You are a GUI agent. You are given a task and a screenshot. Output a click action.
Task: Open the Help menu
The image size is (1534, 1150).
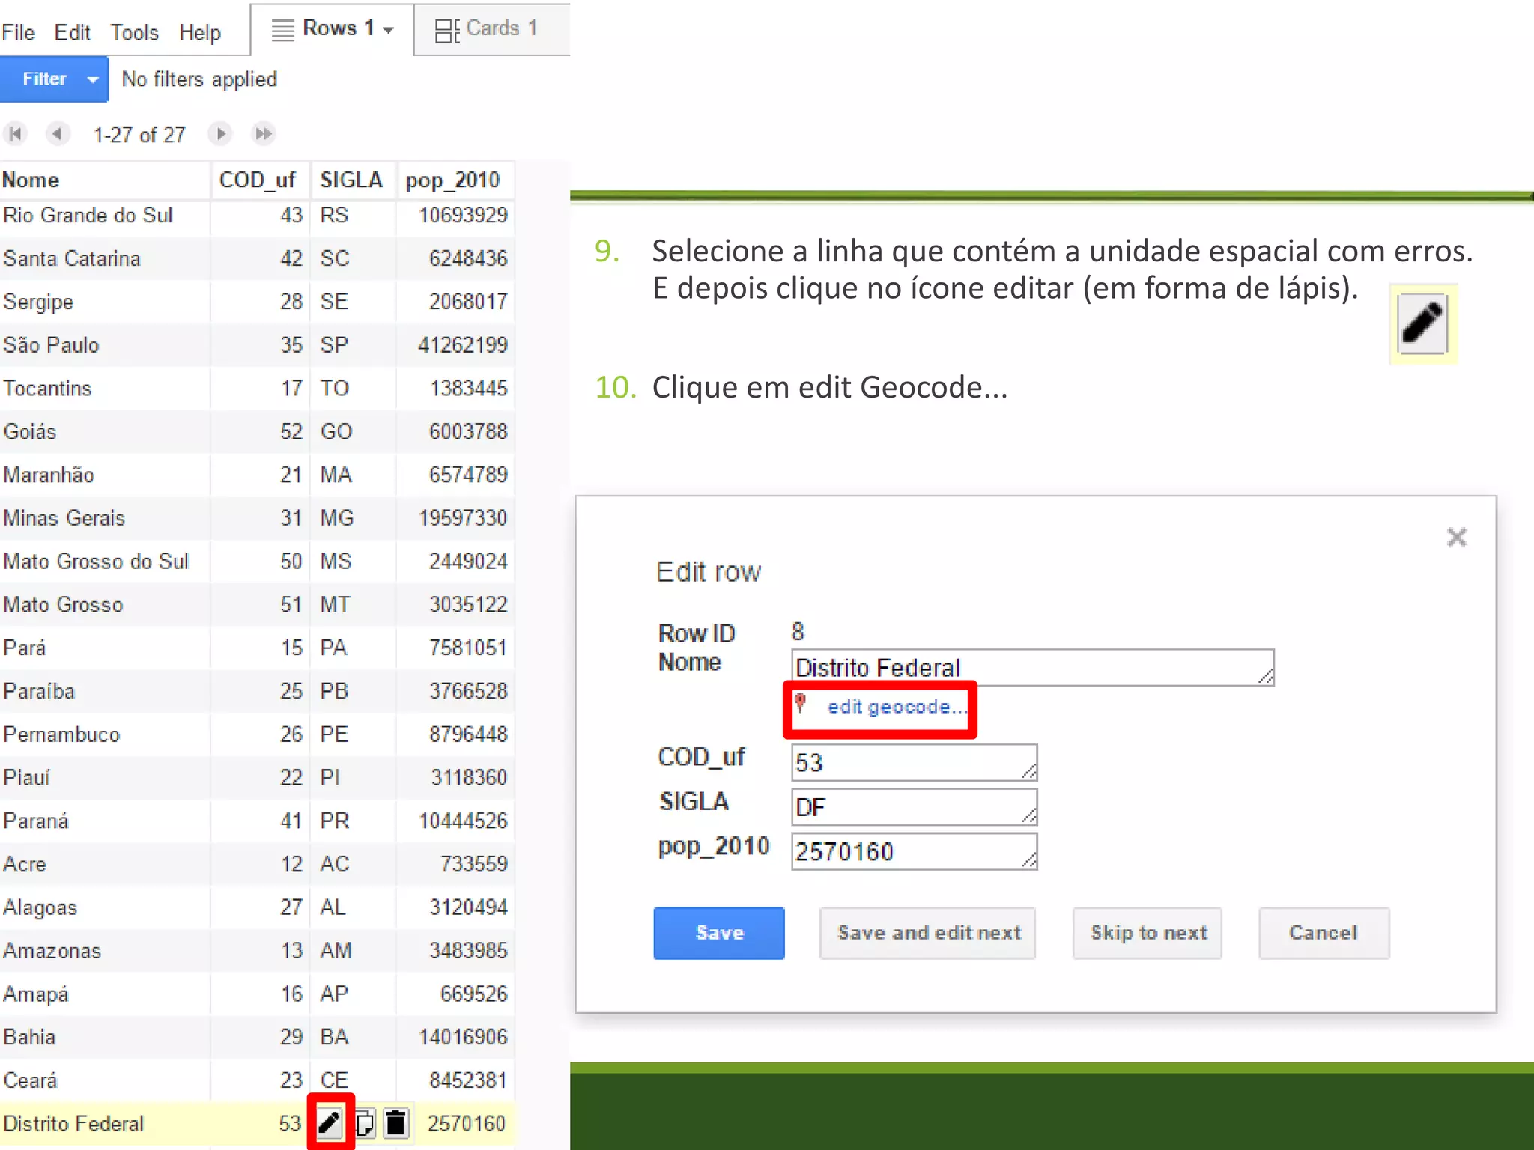[x=200, y=32]
